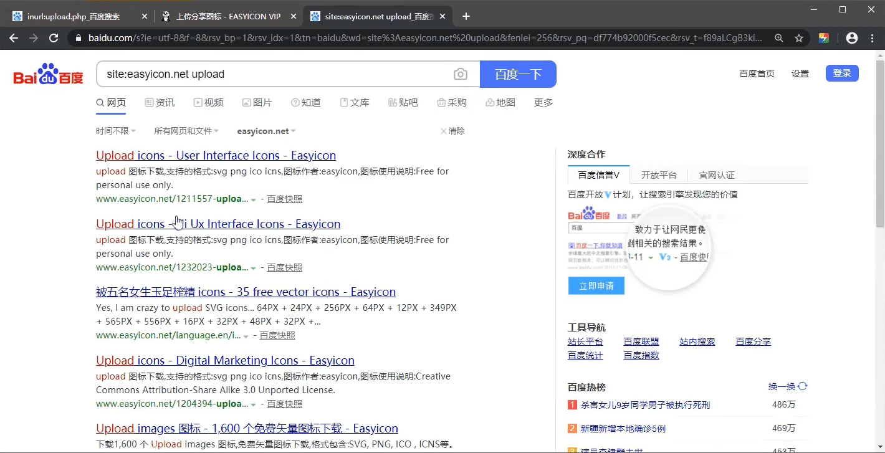Switch to 资讯 search tab
885x453 pixels.
(160, 102)
